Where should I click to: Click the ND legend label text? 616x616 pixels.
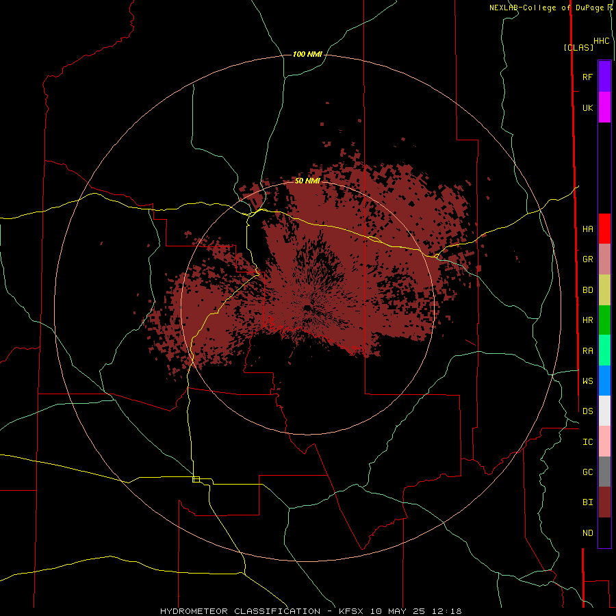click(588, 533)
